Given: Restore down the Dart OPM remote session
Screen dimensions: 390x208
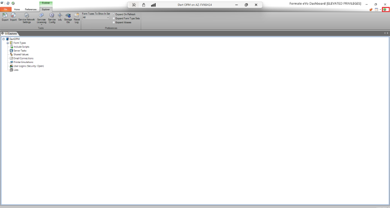Looking at the screenshot, I should click(x=246, y=5).
